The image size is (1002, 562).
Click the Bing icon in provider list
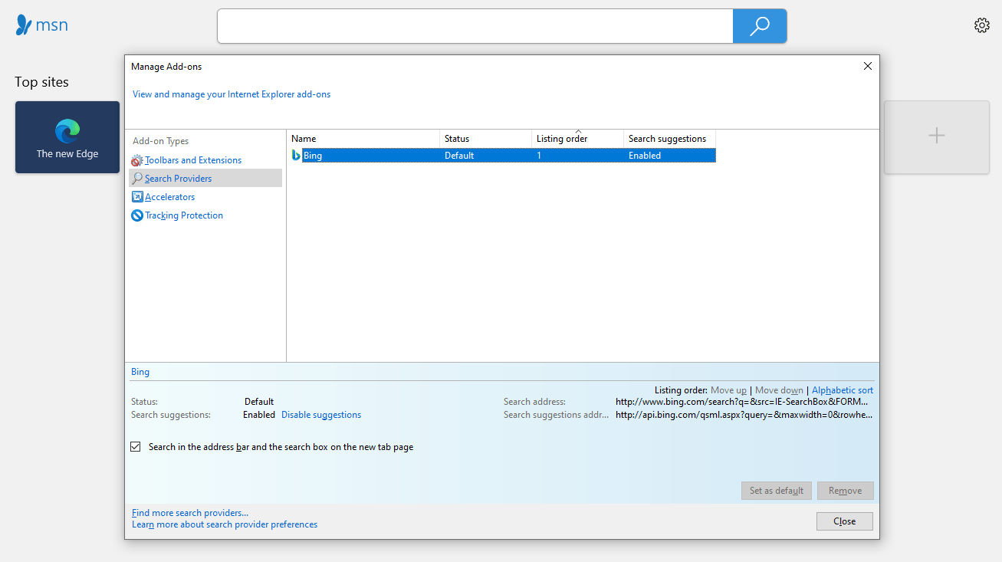(x=296, y=156)
